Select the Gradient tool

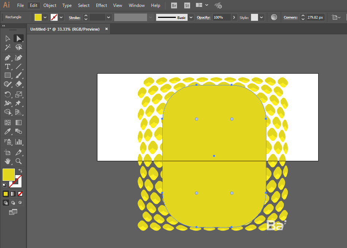pos(19,123)
